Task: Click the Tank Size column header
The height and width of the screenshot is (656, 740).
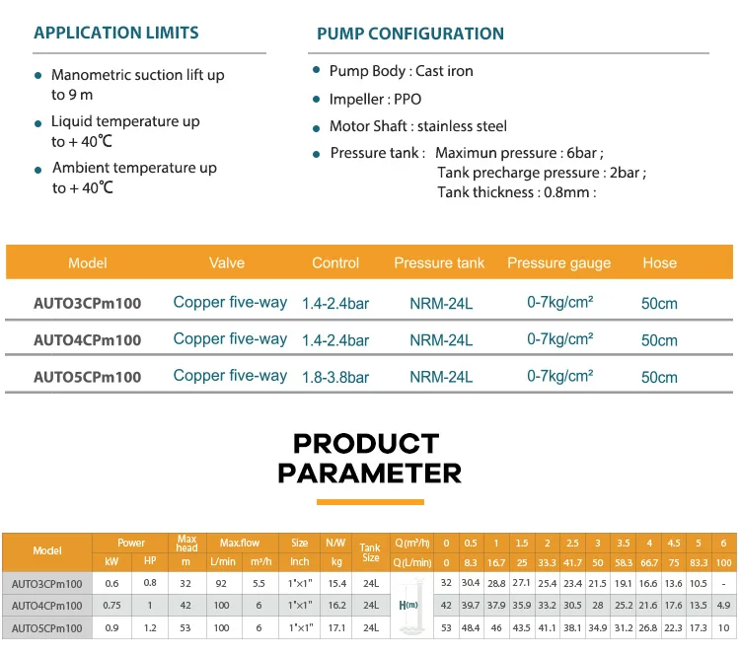Action: (370, 552)
